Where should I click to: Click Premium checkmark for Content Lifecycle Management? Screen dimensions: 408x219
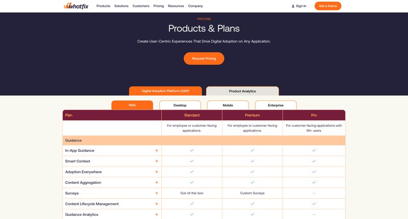coord(252,203)
